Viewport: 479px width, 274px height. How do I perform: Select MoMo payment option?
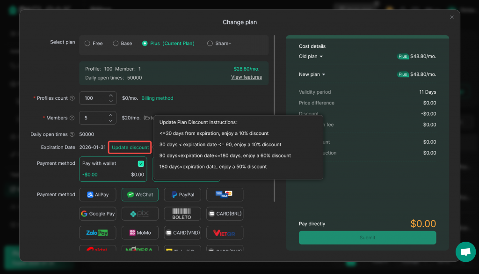pos(140,233)
